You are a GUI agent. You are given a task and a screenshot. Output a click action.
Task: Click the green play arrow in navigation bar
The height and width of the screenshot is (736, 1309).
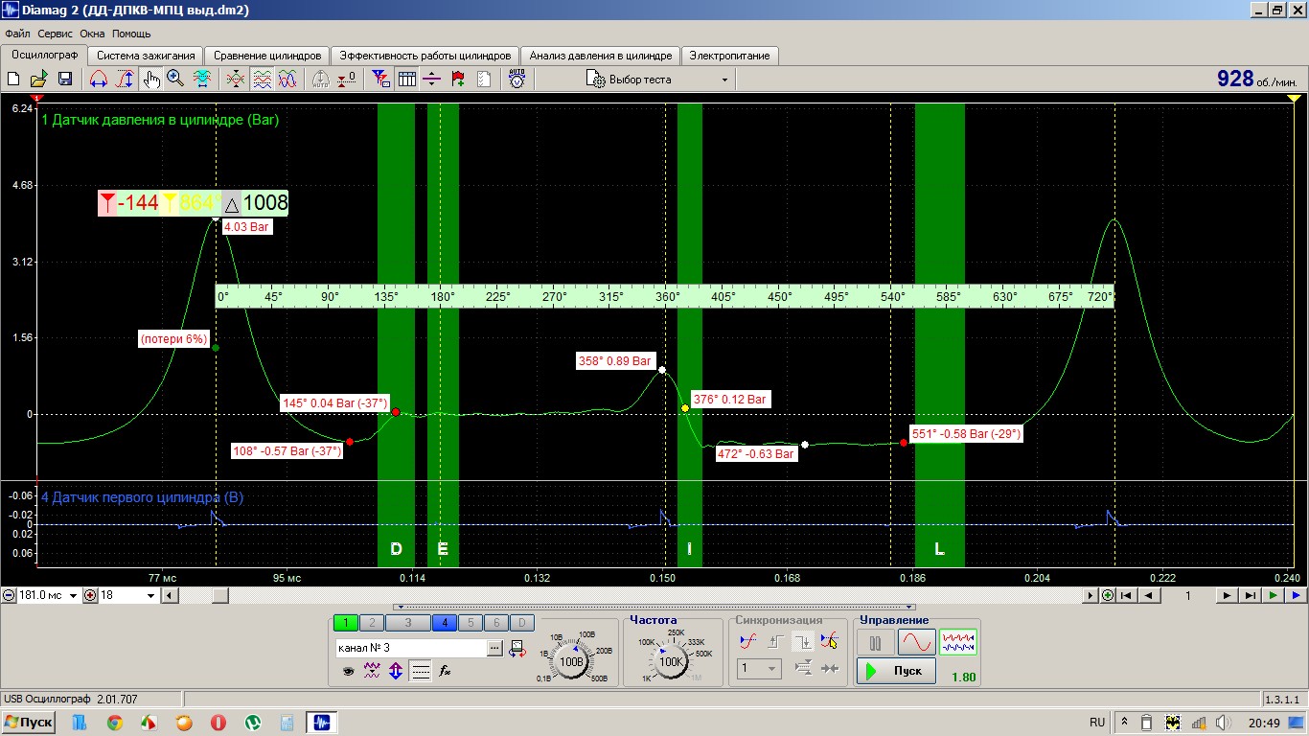point(1273,595)
